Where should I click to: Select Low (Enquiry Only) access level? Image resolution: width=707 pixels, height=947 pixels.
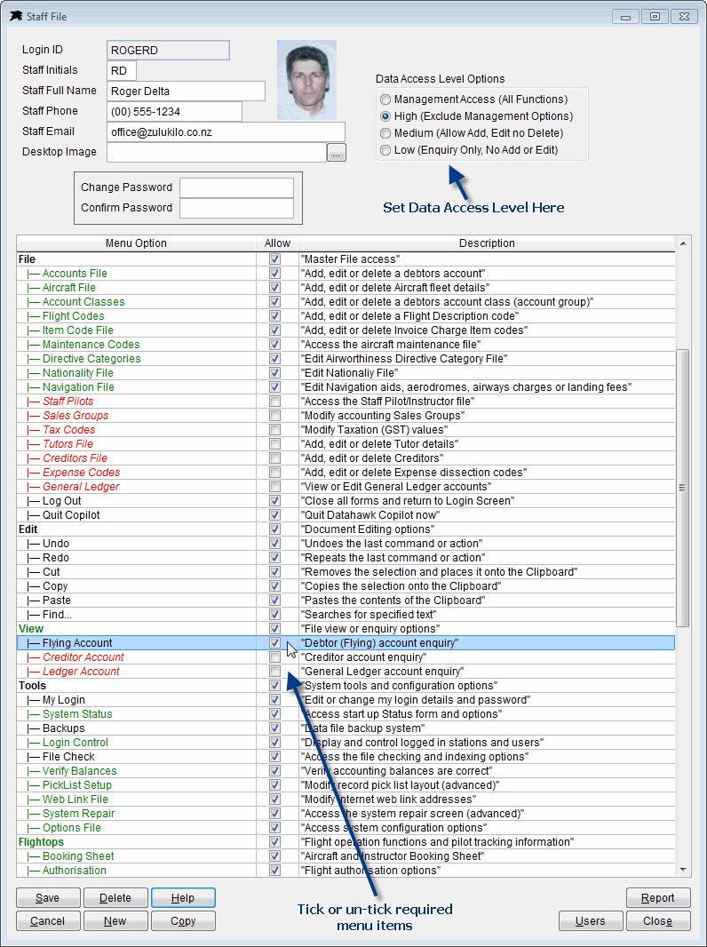tap(385, 150)
